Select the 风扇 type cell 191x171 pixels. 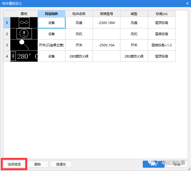click(x=134, y=23)
